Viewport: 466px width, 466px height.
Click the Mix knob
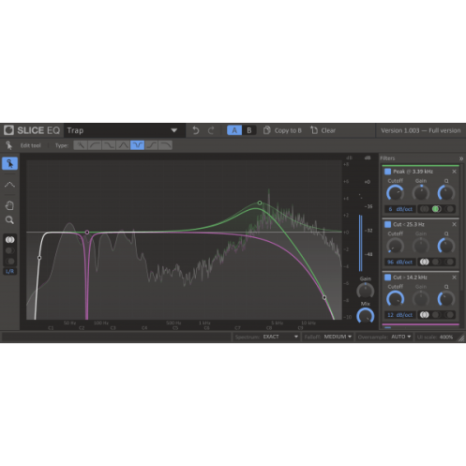(366, 316)
